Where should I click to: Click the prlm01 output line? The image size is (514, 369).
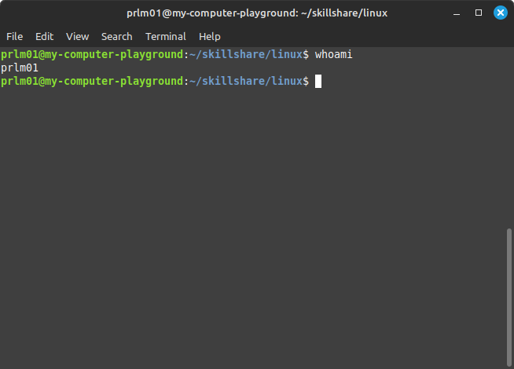pyautogui.click(x=20, y=68)
